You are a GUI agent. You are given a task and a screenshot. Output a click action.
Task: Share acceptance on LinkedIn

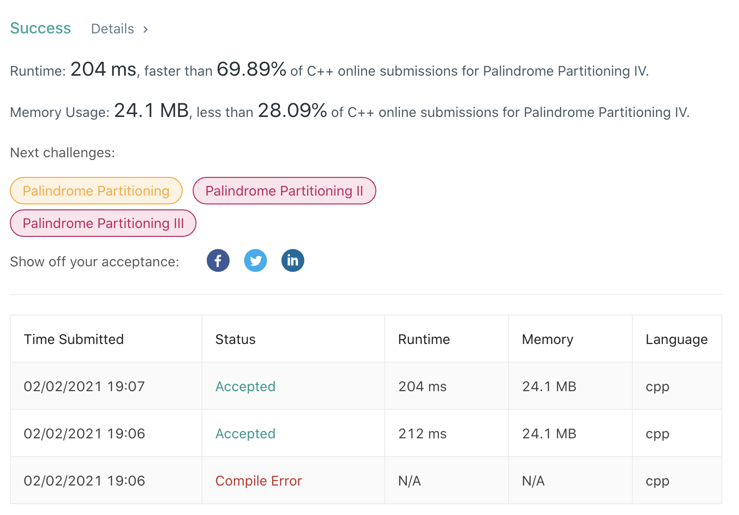293,260
